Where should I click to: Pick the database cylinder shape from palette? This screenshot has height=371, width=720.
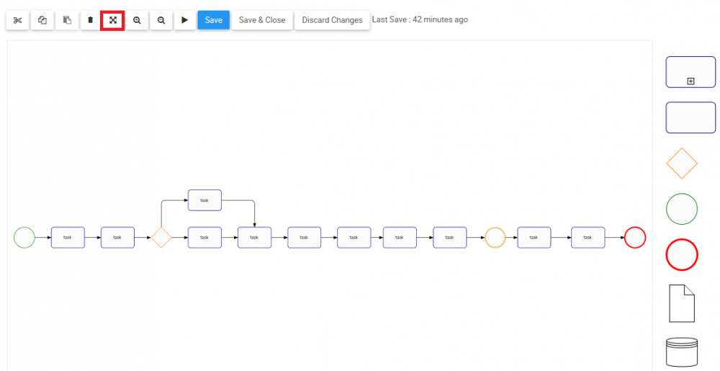[x=682, y=352]
